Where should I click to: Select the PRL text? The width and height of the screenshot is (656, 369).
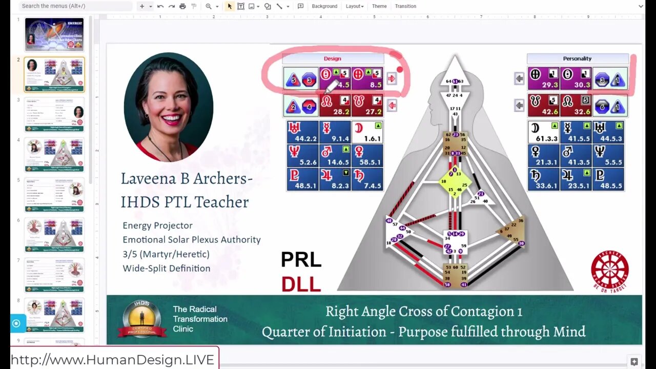click(x=301, y=260)
